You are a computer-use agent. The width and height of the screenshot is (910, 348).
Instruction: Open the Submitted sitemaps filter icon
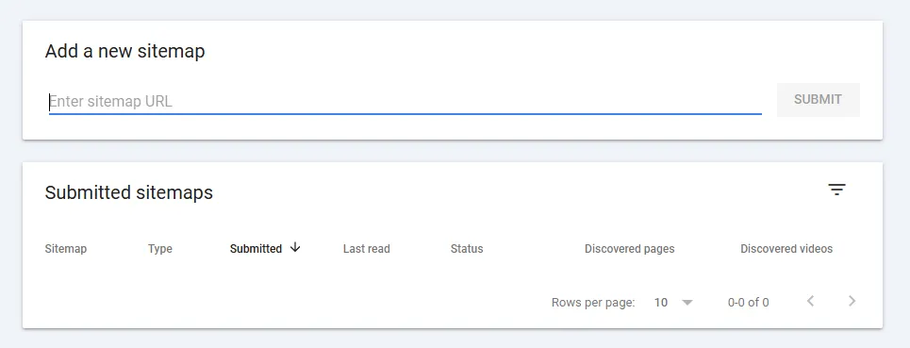tap(836, 190)
